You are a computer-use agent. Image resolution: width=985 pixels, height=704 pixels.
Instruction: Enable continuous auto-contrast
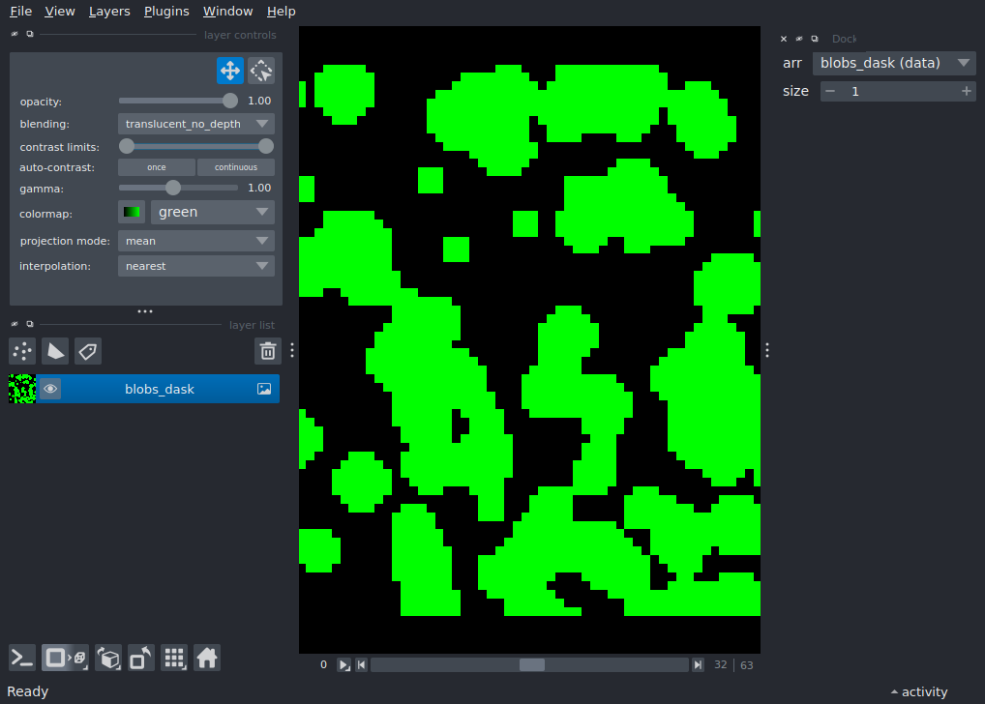click(236, 166)
